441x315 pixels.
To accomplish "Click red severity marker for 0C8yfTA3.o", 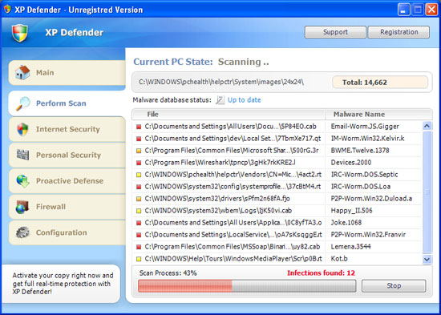I will point(139,223).
